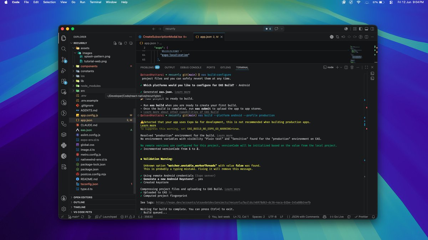Click New Folder icon in Explorer header
The image size is (428, 240).
[x=120, y=43]
